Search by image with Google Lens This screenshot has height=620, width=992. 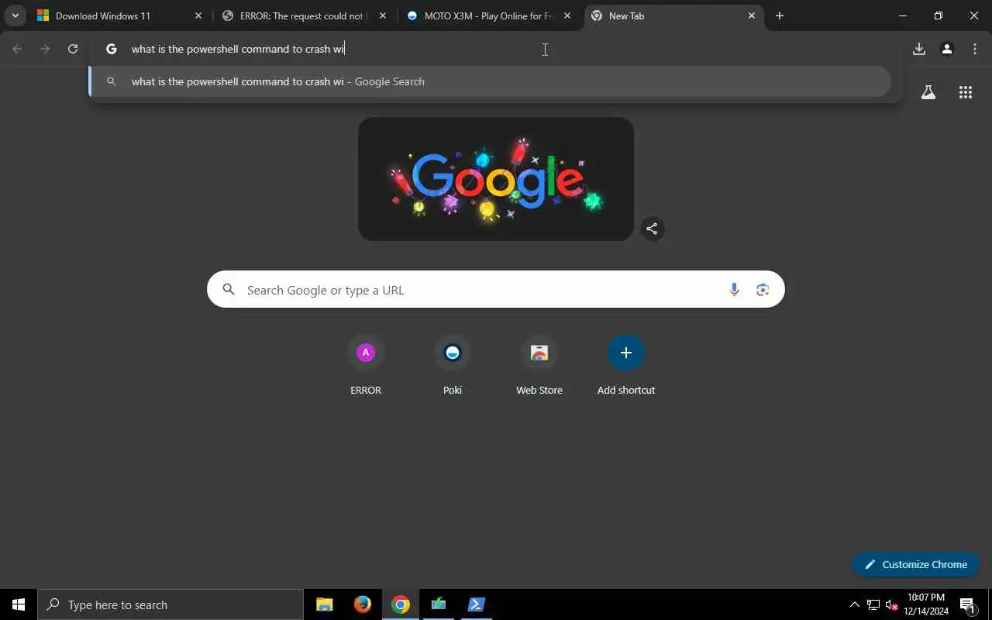pos(763,290)
